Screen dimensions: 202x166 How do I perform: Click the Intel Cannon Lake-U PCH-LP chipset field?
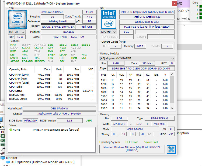tap(60, 113)
